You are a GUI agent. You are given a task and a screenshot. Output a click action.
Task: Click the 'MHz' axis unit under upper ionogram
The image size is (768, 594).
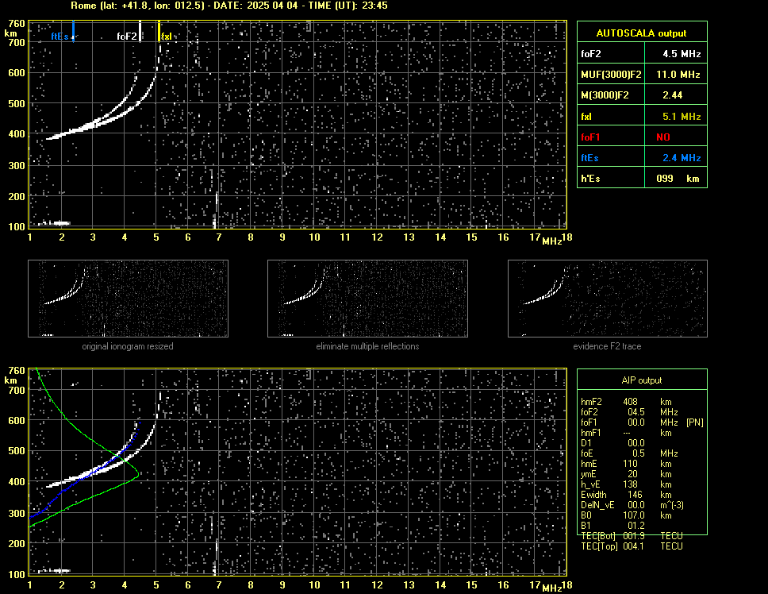coord(551,241)
